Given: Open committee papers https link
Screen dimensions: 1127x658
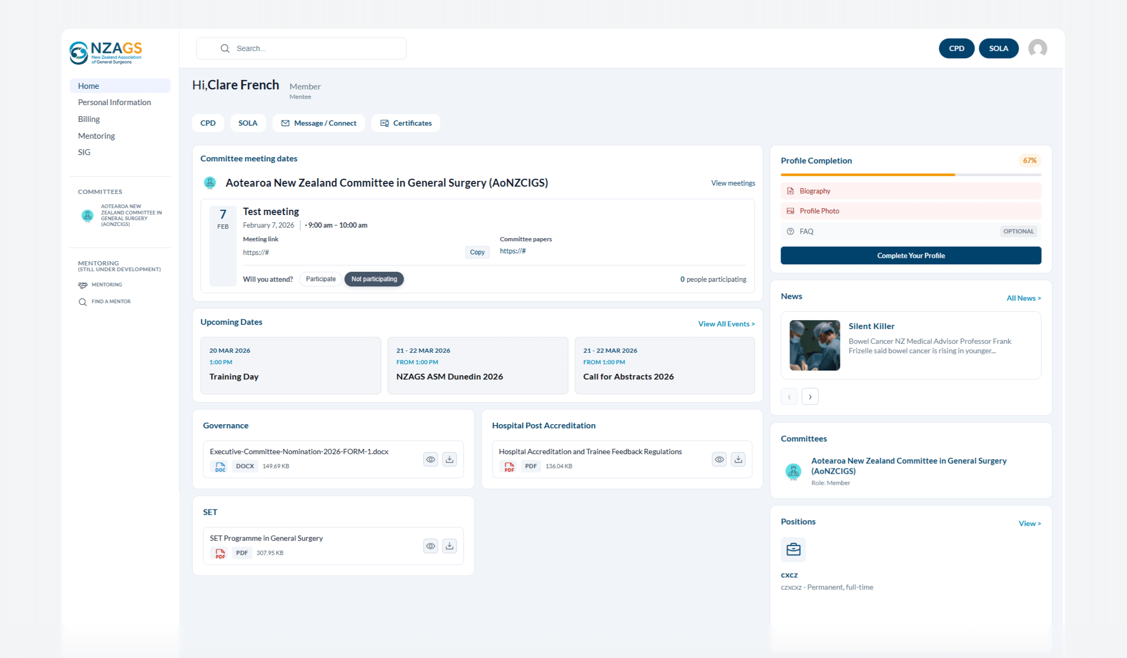Looking at the screenshot, I should 513,251.
